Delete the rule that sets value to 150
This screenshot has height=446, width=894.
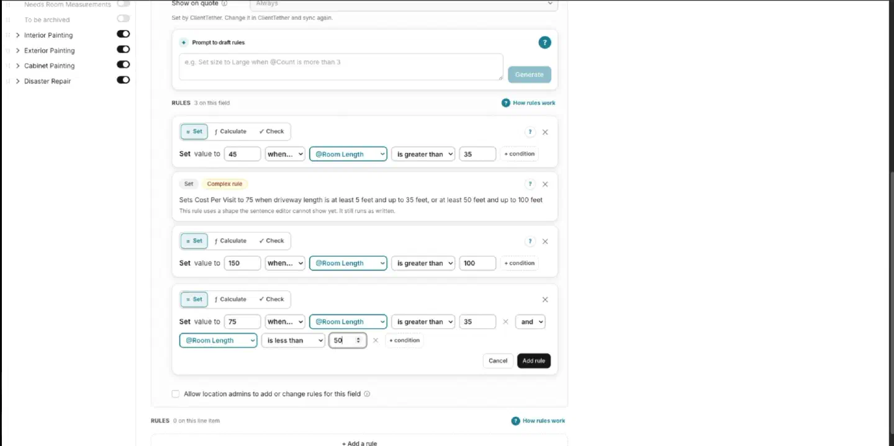[x=545, y=241]
